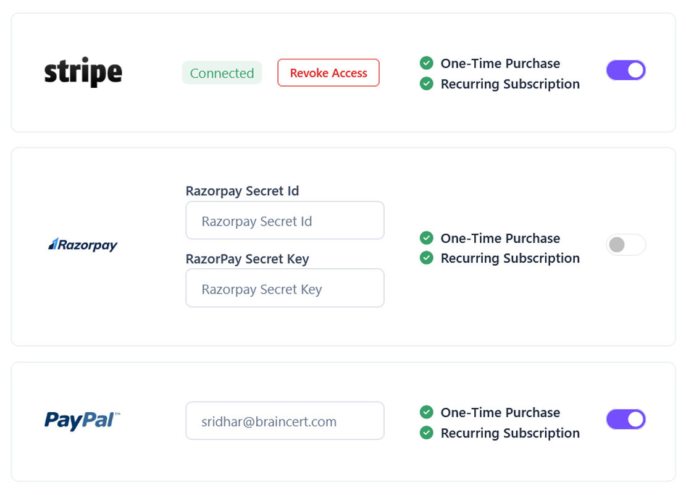Click PayPal's One-Time Purchase green check icon
Screen dimensions: 686x495
click(426, 412)
